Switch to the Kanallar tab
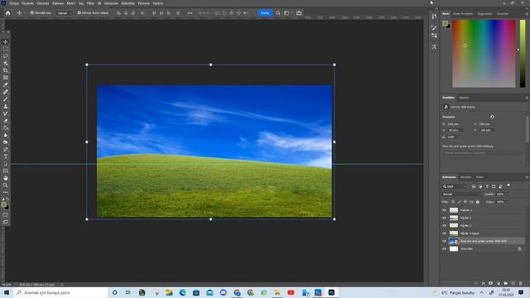Screen dimensions: 530x298 [x=465, y=177]
